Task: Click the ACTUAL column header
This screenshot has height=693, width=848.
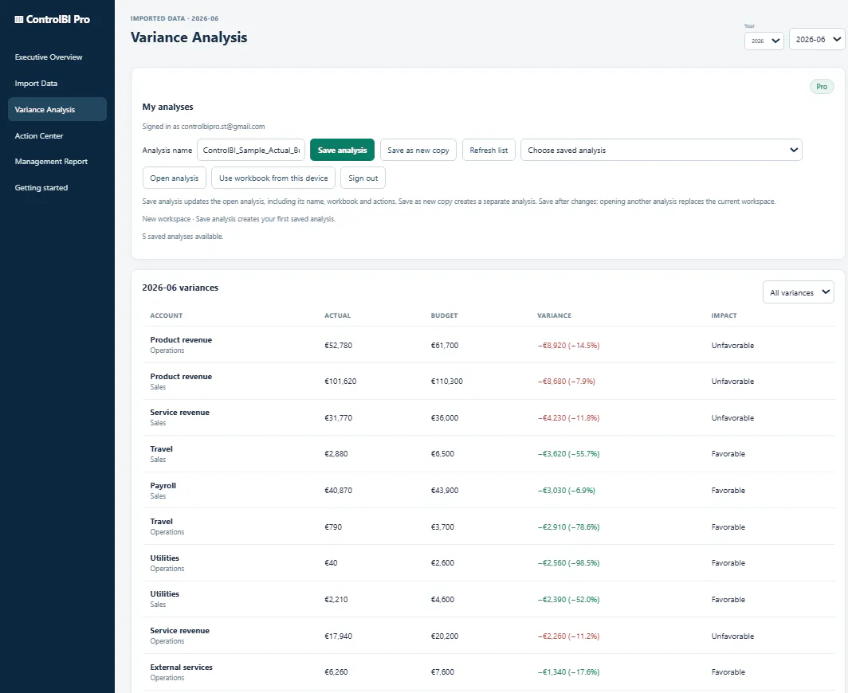Action: pos(337,315)
